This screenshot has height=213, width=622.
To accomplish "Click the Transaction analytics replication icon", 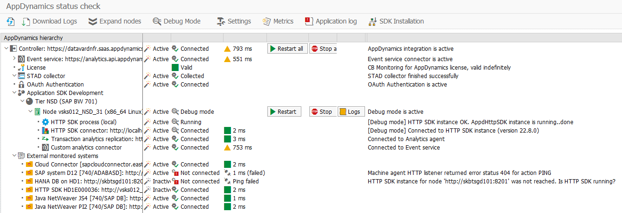I will point(46,139).
